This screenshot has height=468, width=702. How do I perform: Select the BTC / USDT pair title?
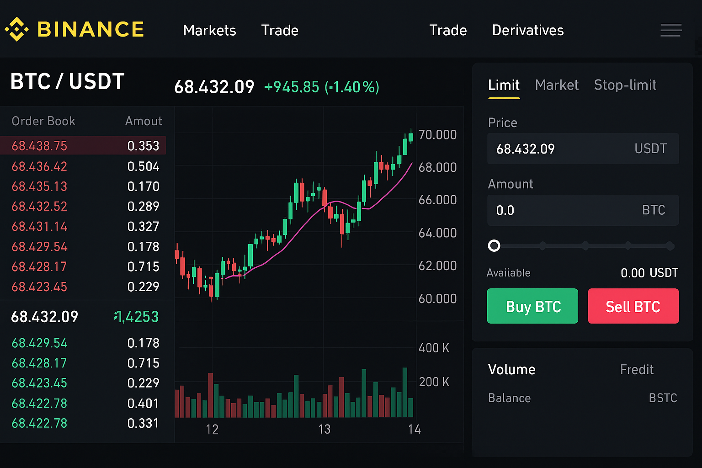pos(67,82)
